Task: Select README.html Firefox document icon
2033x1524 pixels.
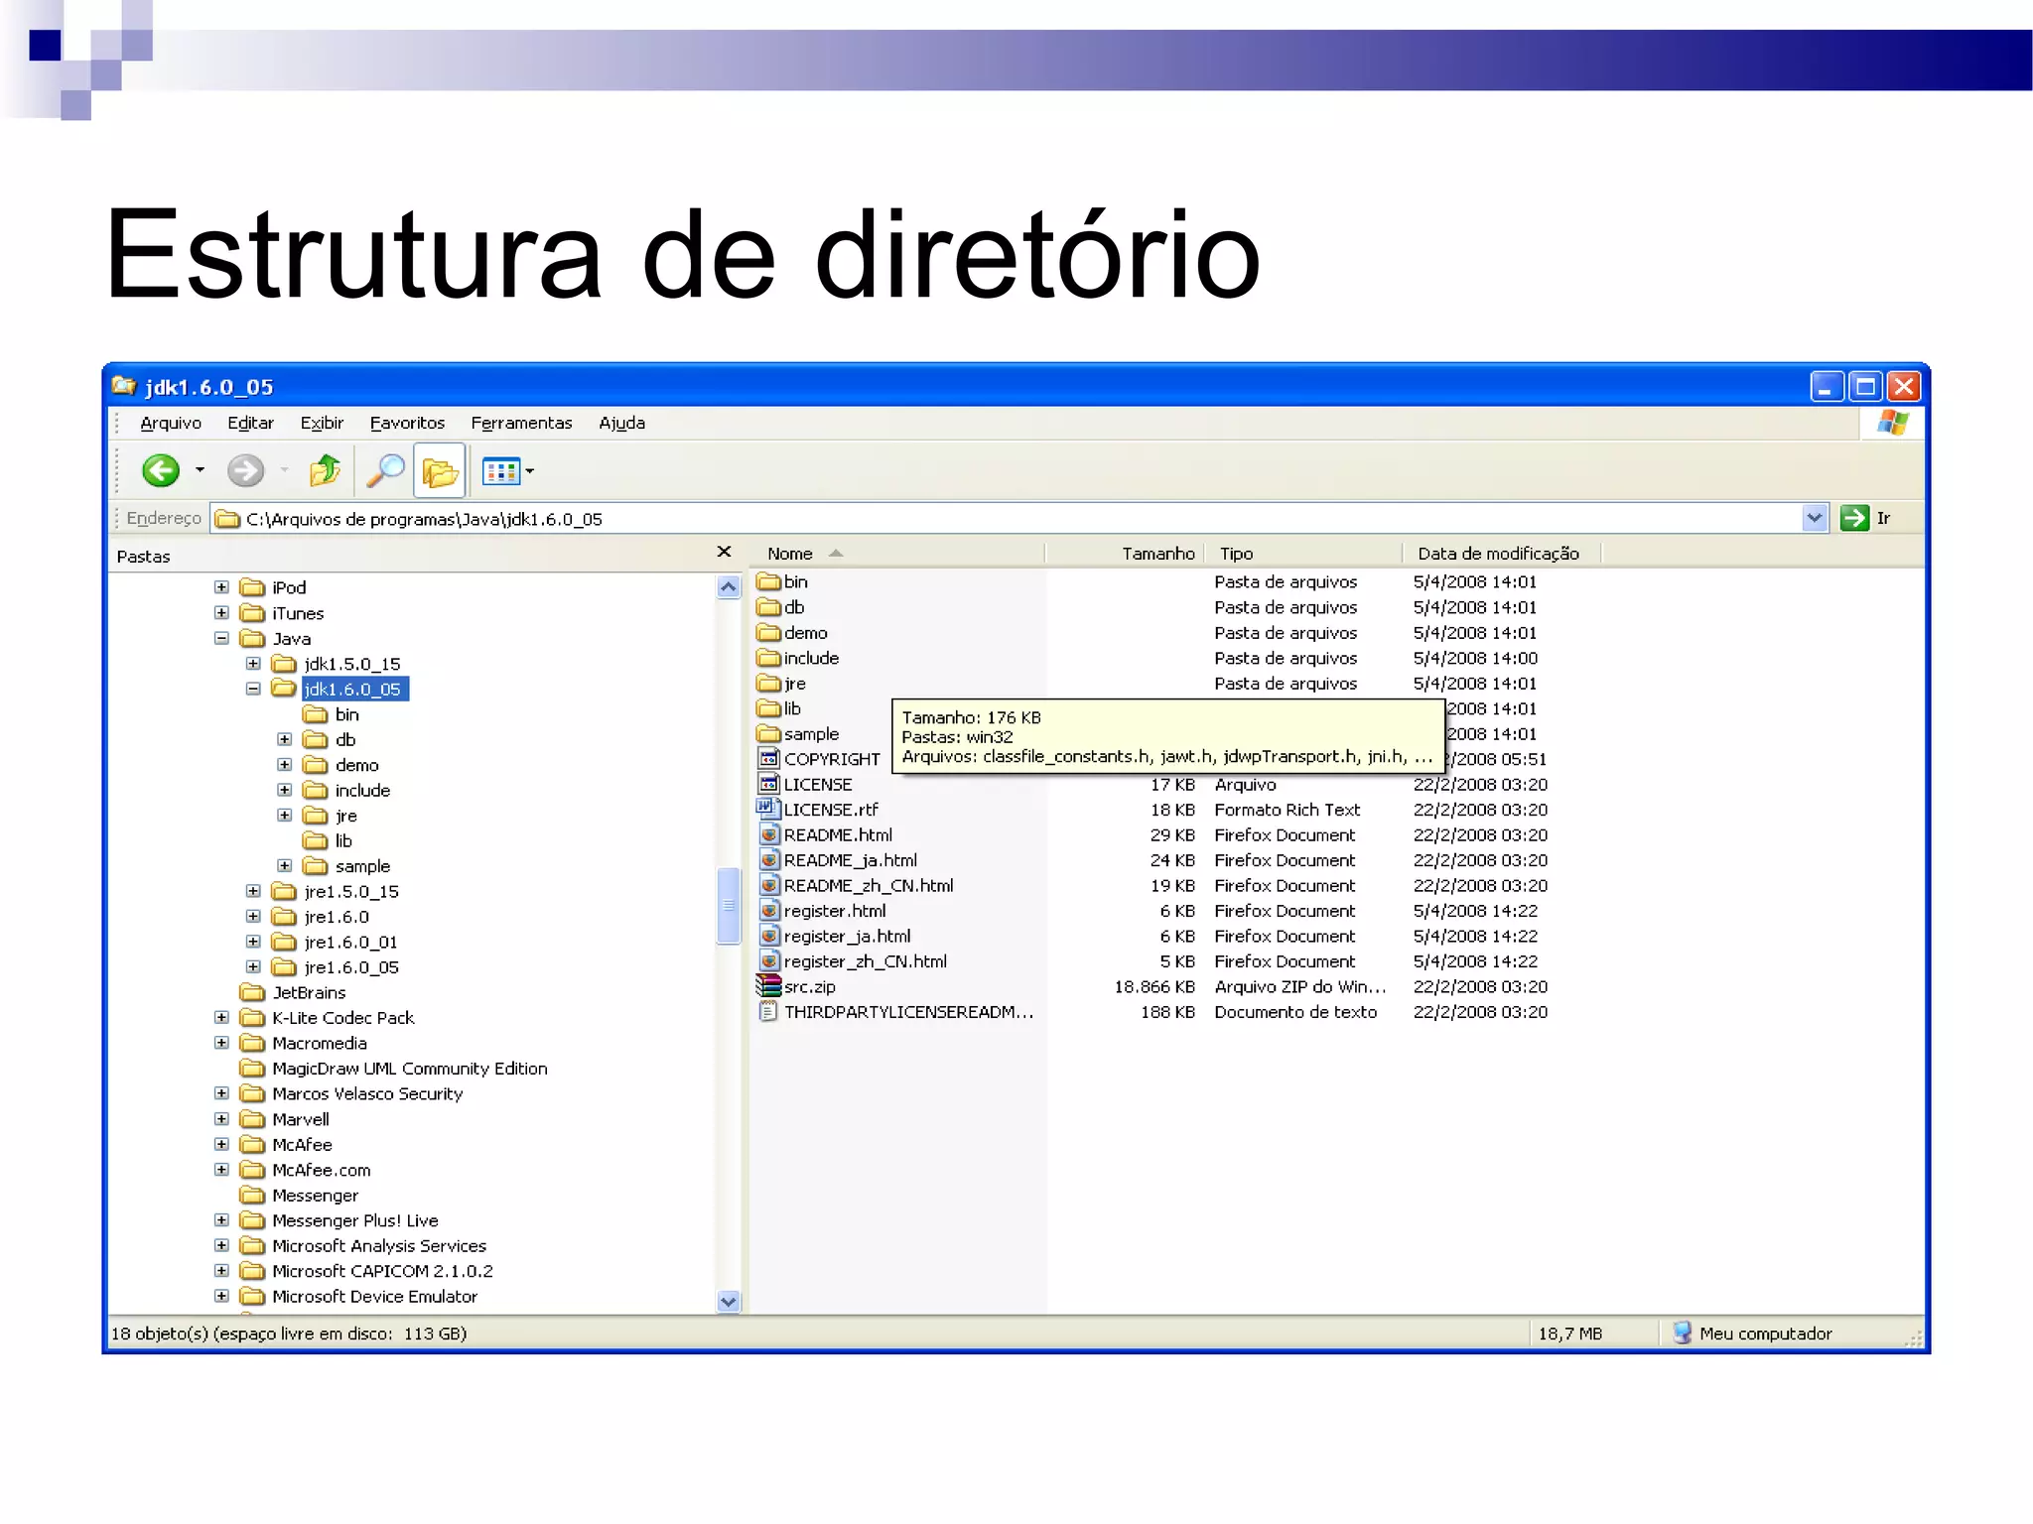Action: coord(768,834)
